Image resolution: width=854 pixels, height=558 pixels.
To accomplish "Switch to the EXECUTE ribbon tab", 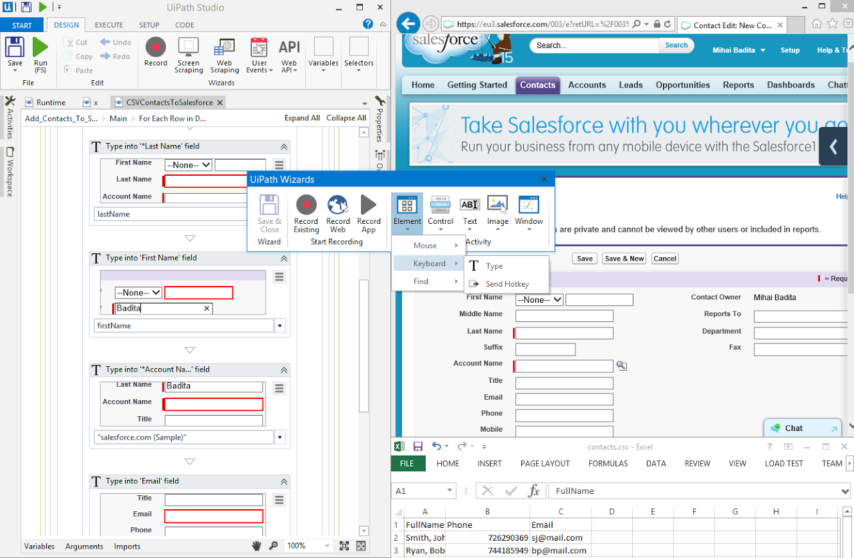I will coord(108,25).
